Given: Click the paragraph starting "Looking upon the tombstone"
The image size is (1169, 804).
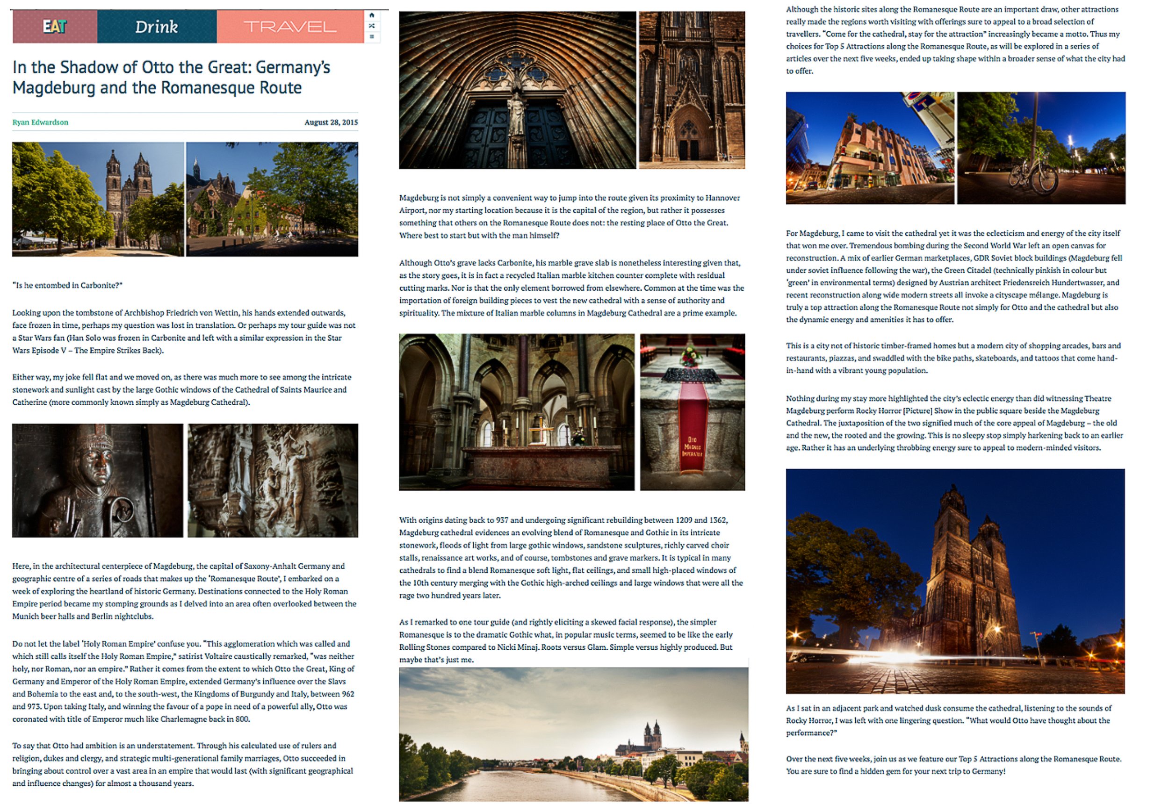Looking at the screenshot, I should pos(184,331).
